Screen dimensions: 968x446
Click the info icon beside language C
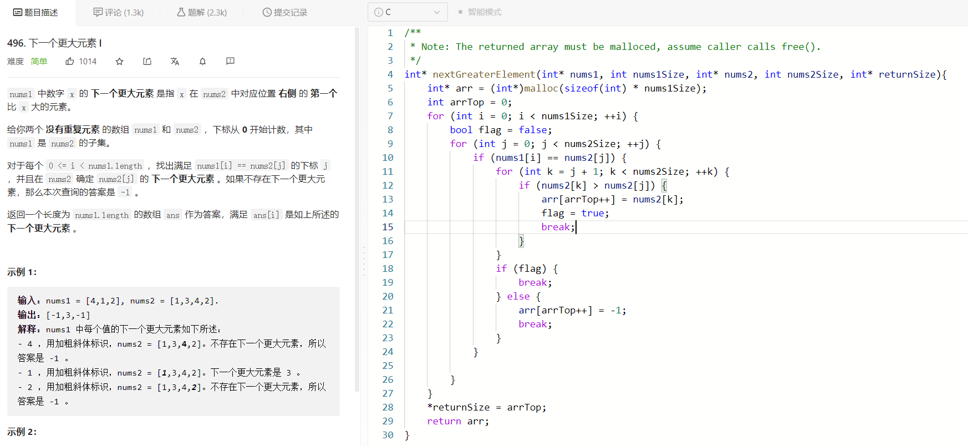(379, 12)
